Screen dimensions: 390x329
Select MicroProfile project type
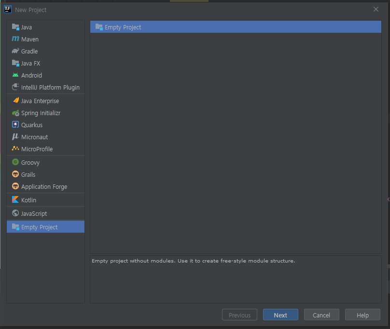(x=45, y=149)
